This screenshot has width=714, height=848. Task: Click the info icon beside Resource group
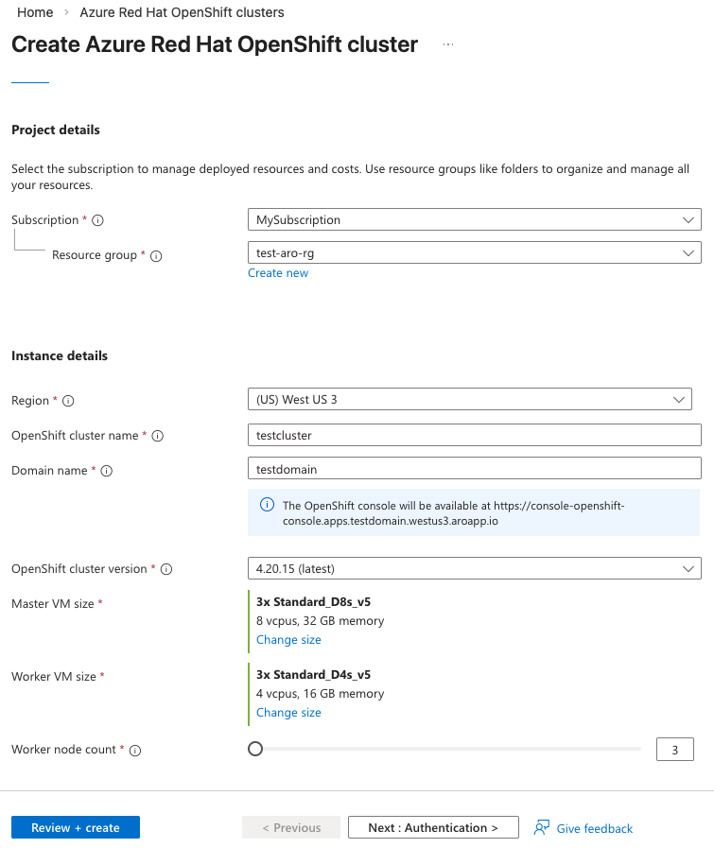coord(157,256)
